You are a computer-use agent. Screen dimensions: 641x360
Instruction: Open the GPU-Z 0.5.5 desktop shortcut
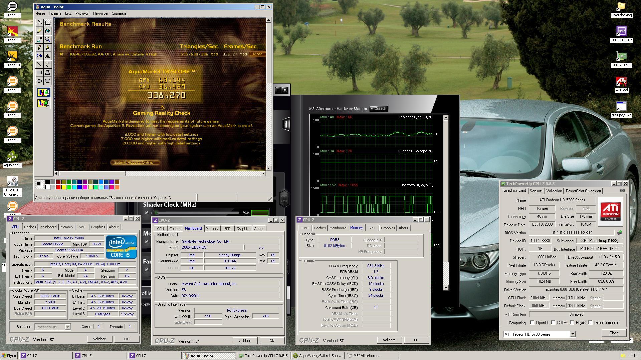point(621,59)
